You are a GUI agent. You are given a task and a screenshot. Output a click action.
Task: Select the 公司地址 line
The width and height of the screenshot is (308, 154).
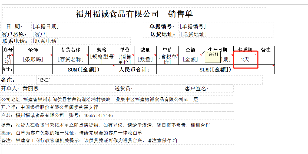(100, 100)
